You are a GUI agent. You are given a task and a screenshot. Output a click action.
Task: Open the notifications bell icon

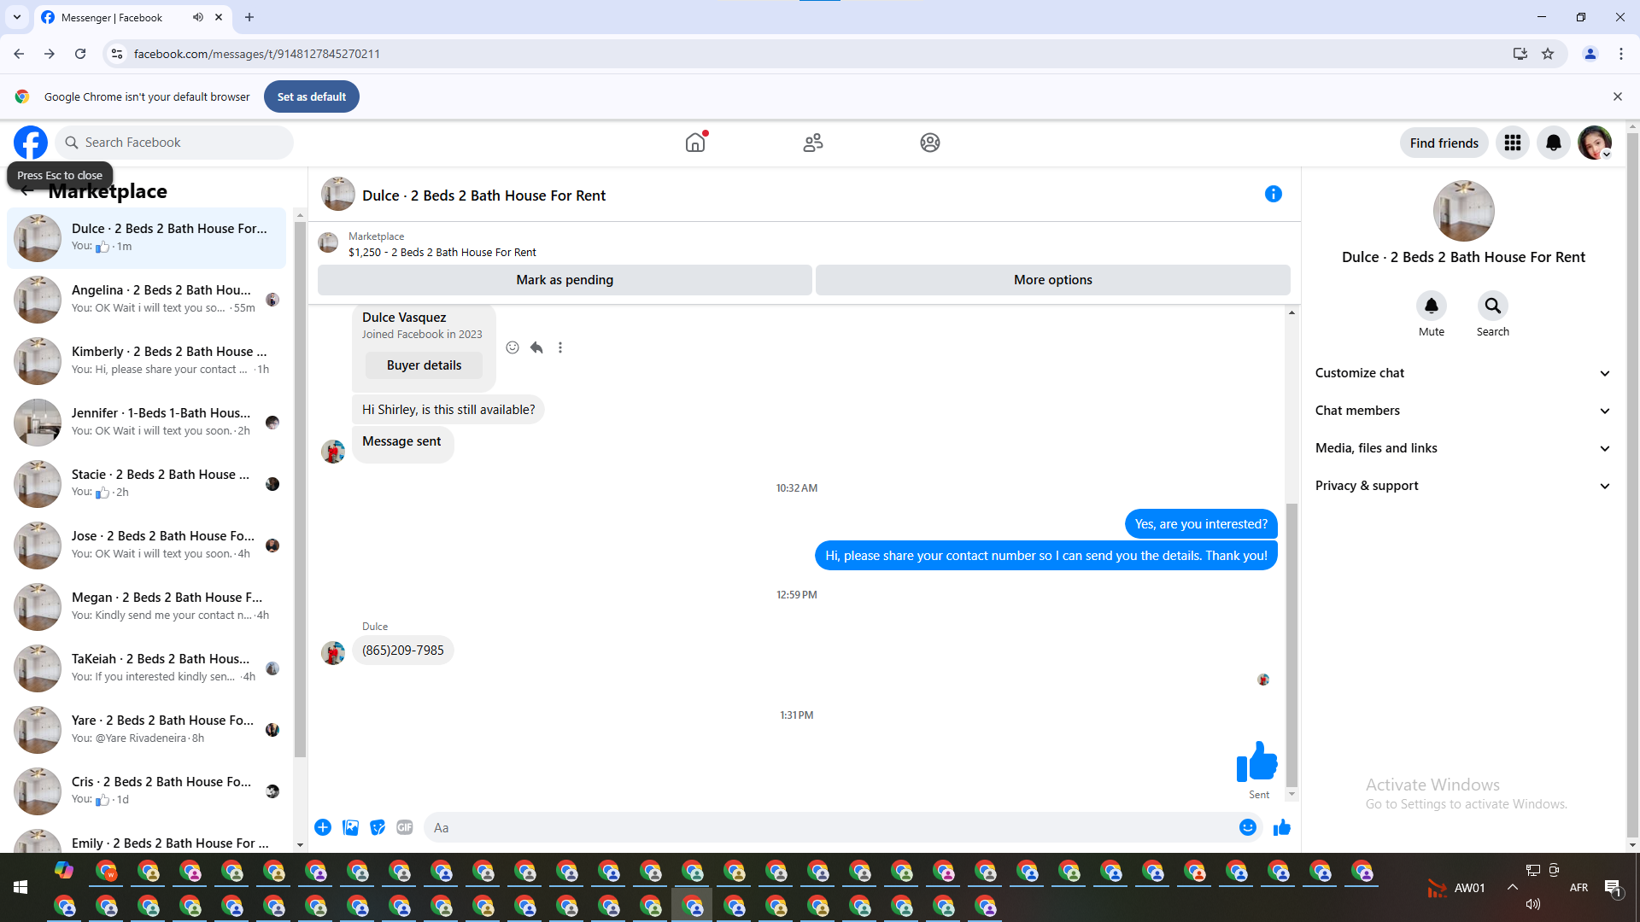(1554, 143)
